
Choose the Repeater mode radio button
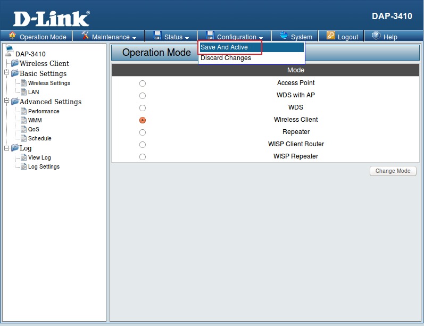(142, 132)
